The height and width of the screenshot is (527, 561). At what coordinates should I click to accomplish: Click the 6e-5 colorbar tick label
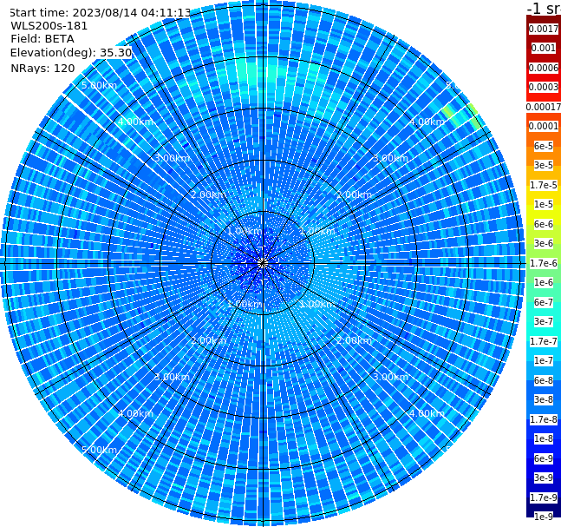coord(543,146)
